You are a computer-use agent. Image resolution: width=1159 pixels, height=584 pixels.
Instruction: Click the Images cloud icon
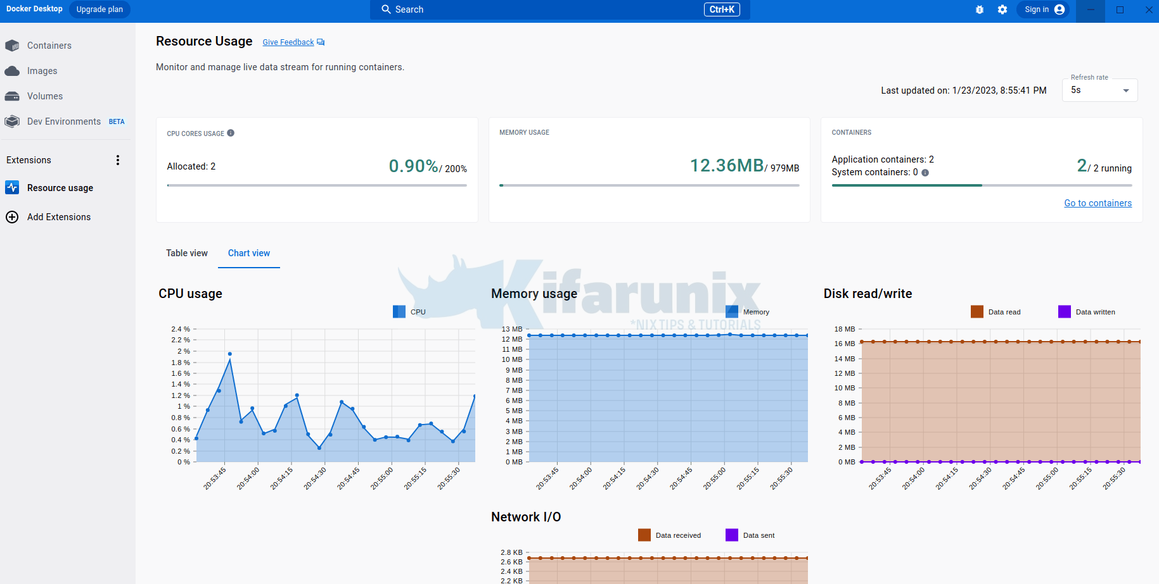point(12,71)
